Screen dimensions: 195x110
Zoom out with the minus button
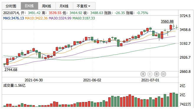pyautogui.click(x=163, y=74)
